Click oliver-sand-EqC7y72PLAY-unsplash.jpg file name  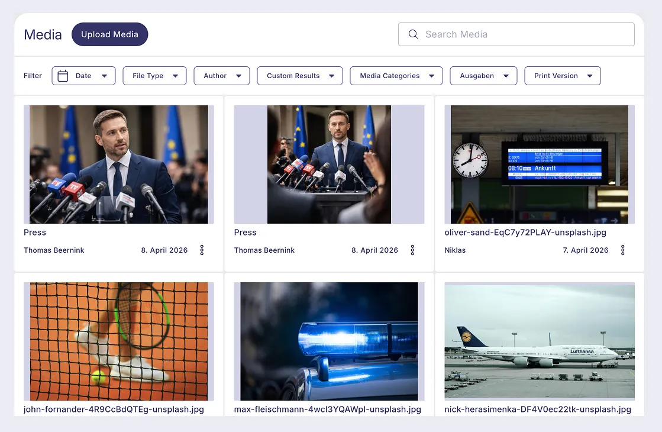(x=525, y=232)
